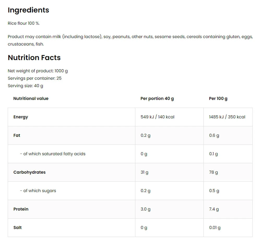Click the "Per 100 g" column header
This screenshot has width=261, height=248.
(218, 99)
